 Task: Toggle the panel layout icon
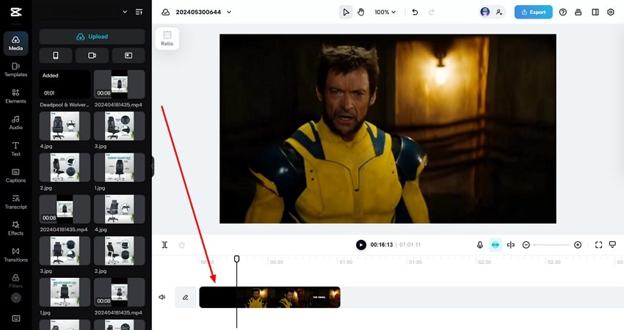point(595,12)
